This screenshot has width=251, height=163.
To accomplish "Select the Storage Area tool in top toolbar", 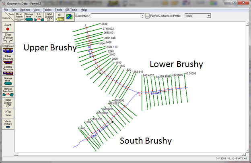I will coord(29,16).
